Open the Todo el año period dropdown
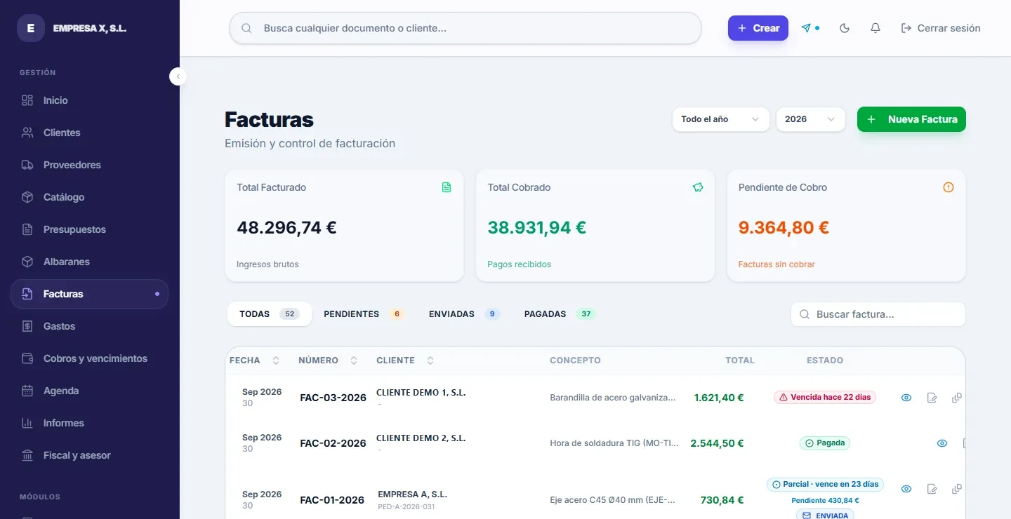 click(721, 119)
